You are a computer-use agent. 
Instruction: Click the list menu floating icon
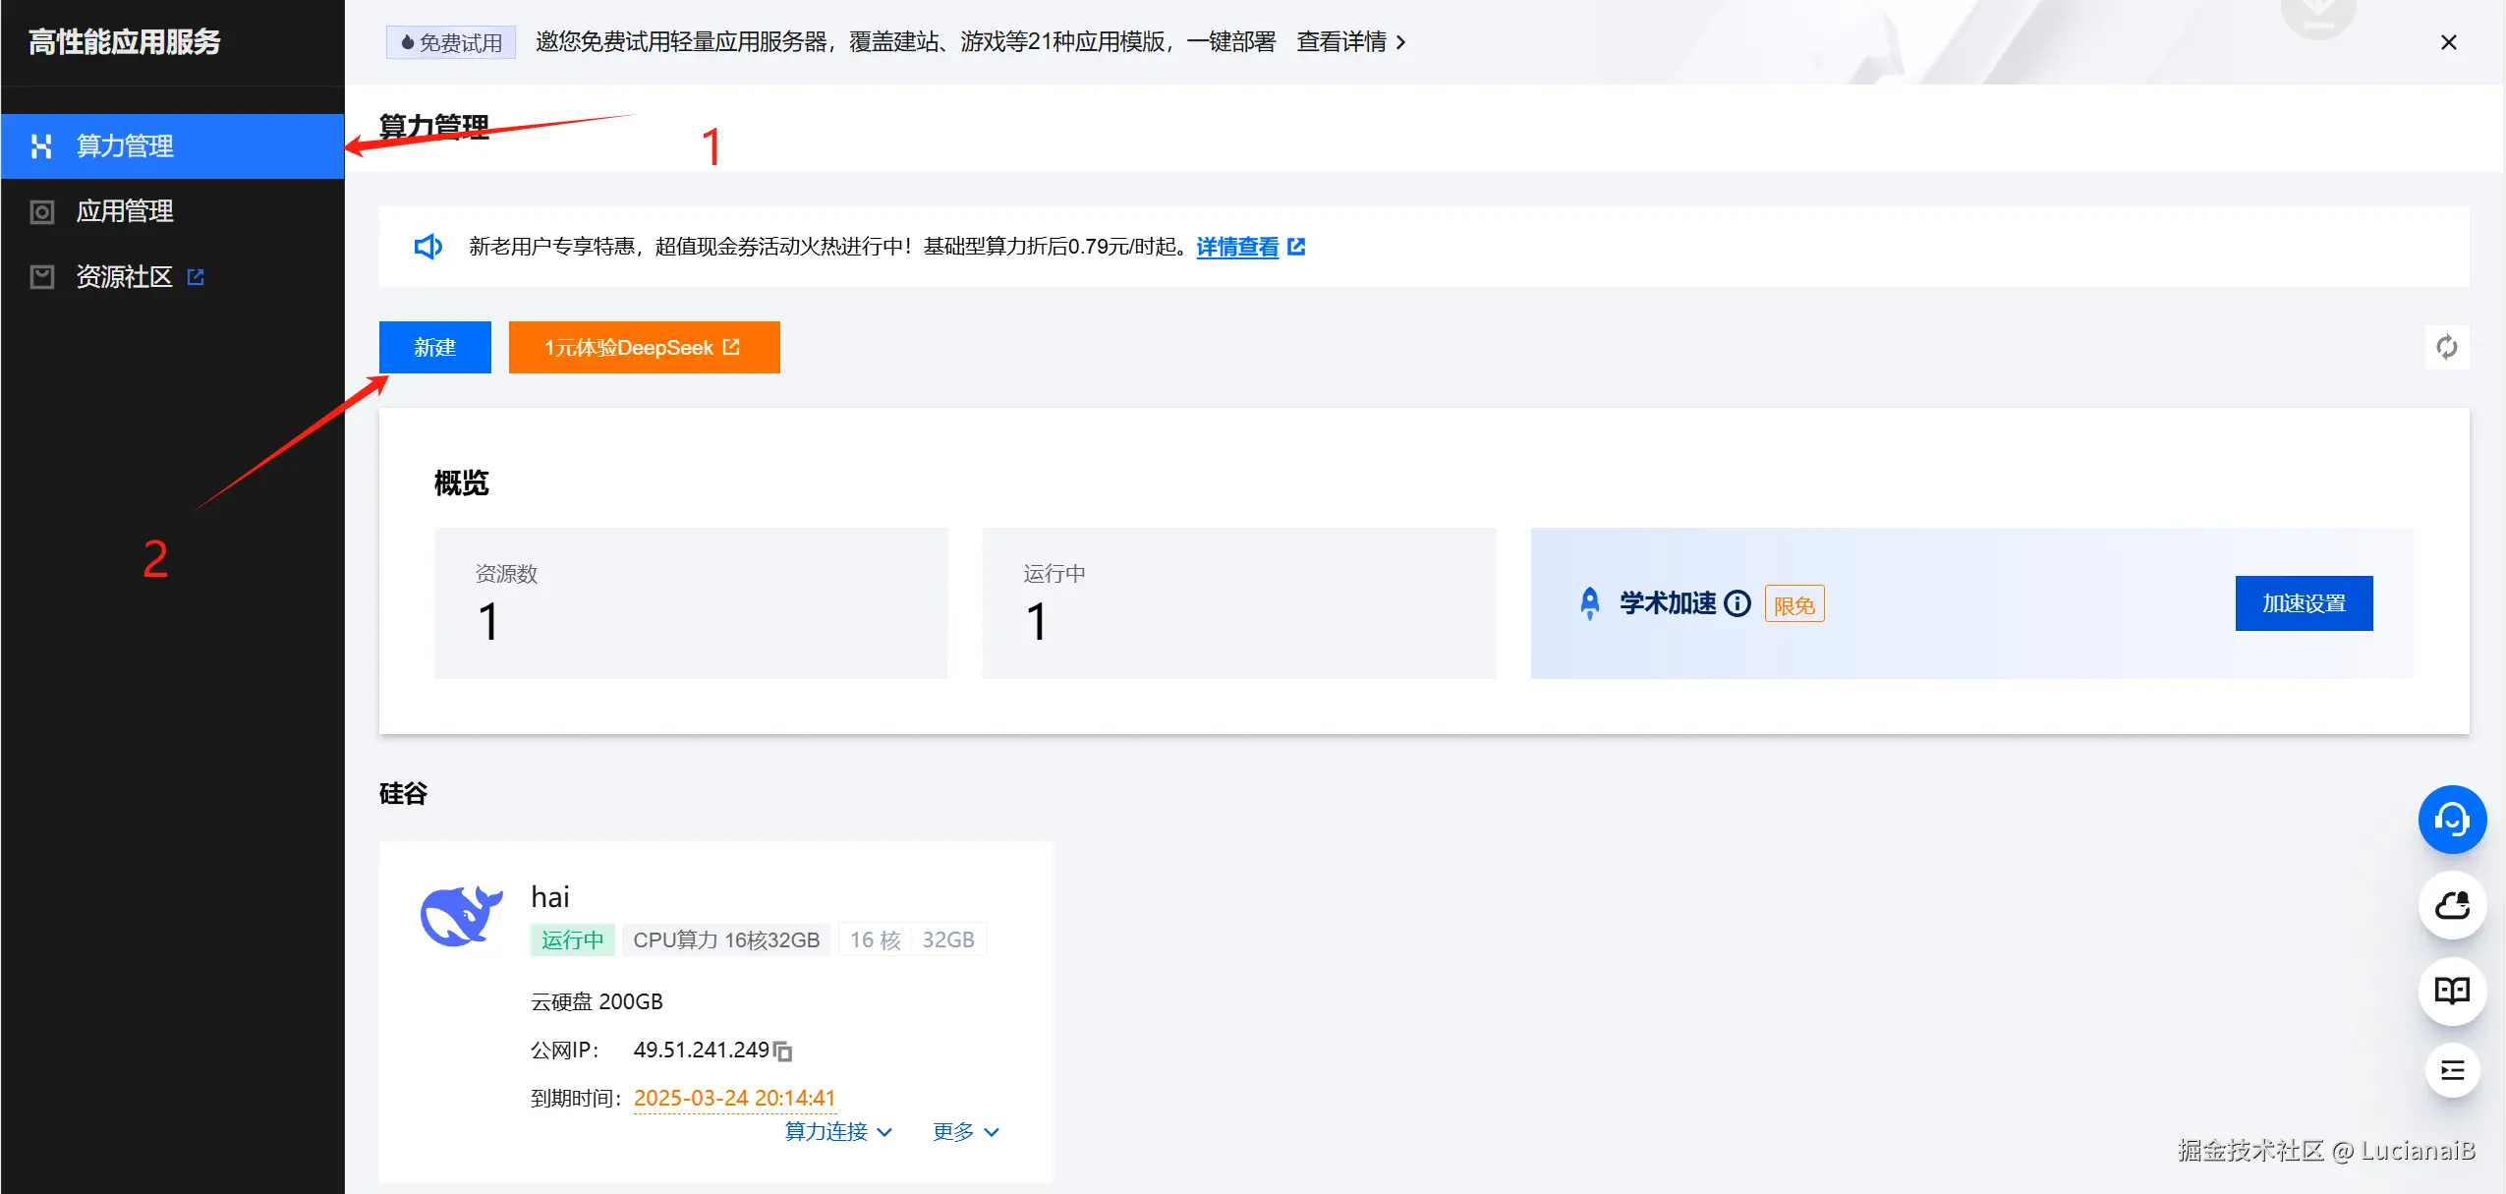tap(2451, 1070)
